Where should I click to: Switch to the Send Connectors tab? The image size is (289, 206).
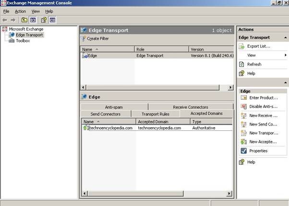[106, 114]
